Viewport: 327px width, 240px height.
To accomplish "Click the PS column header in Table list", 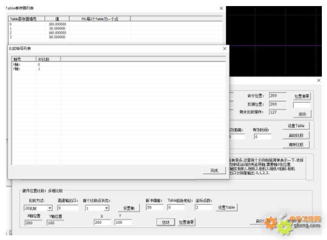I will click(100, 19).
